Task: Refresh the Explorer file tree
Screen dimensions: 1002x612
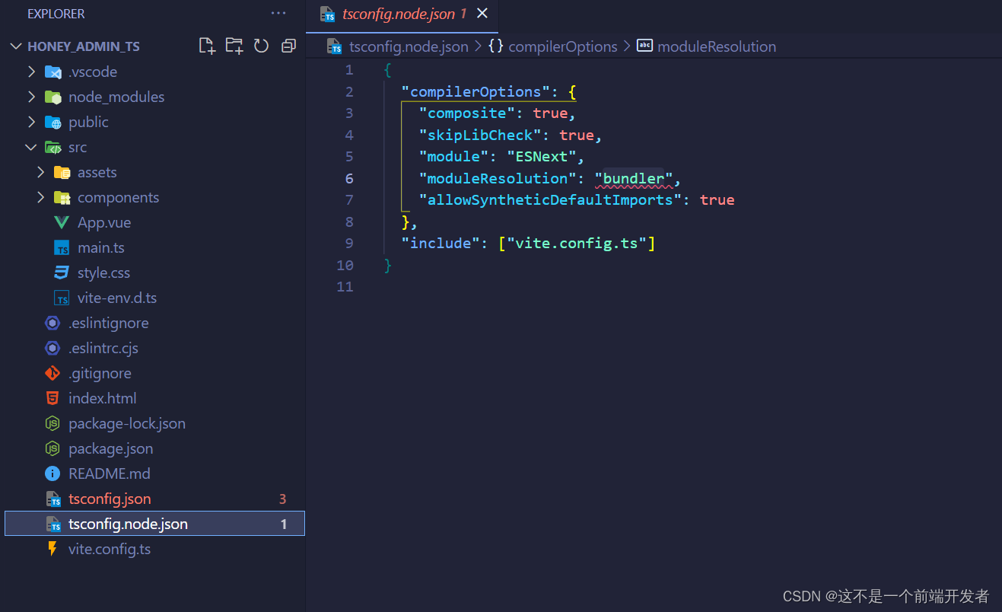Action: coord(261,46)
